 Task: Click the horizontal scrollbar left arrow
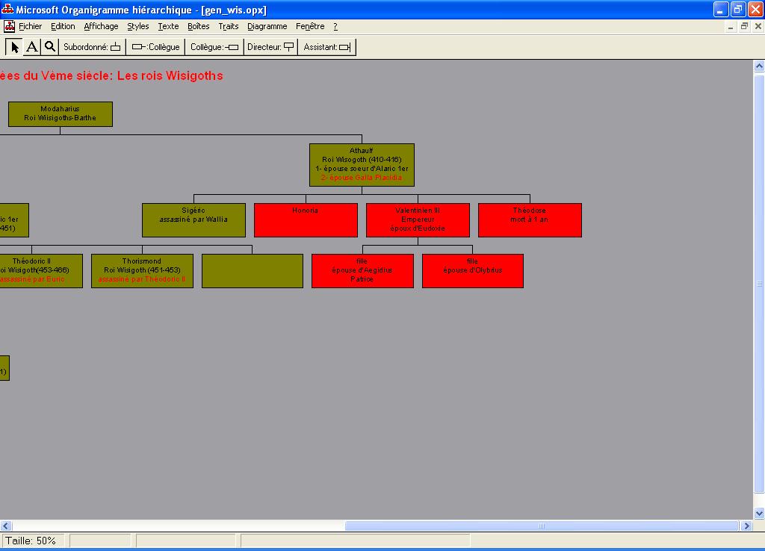pos(6,526)
